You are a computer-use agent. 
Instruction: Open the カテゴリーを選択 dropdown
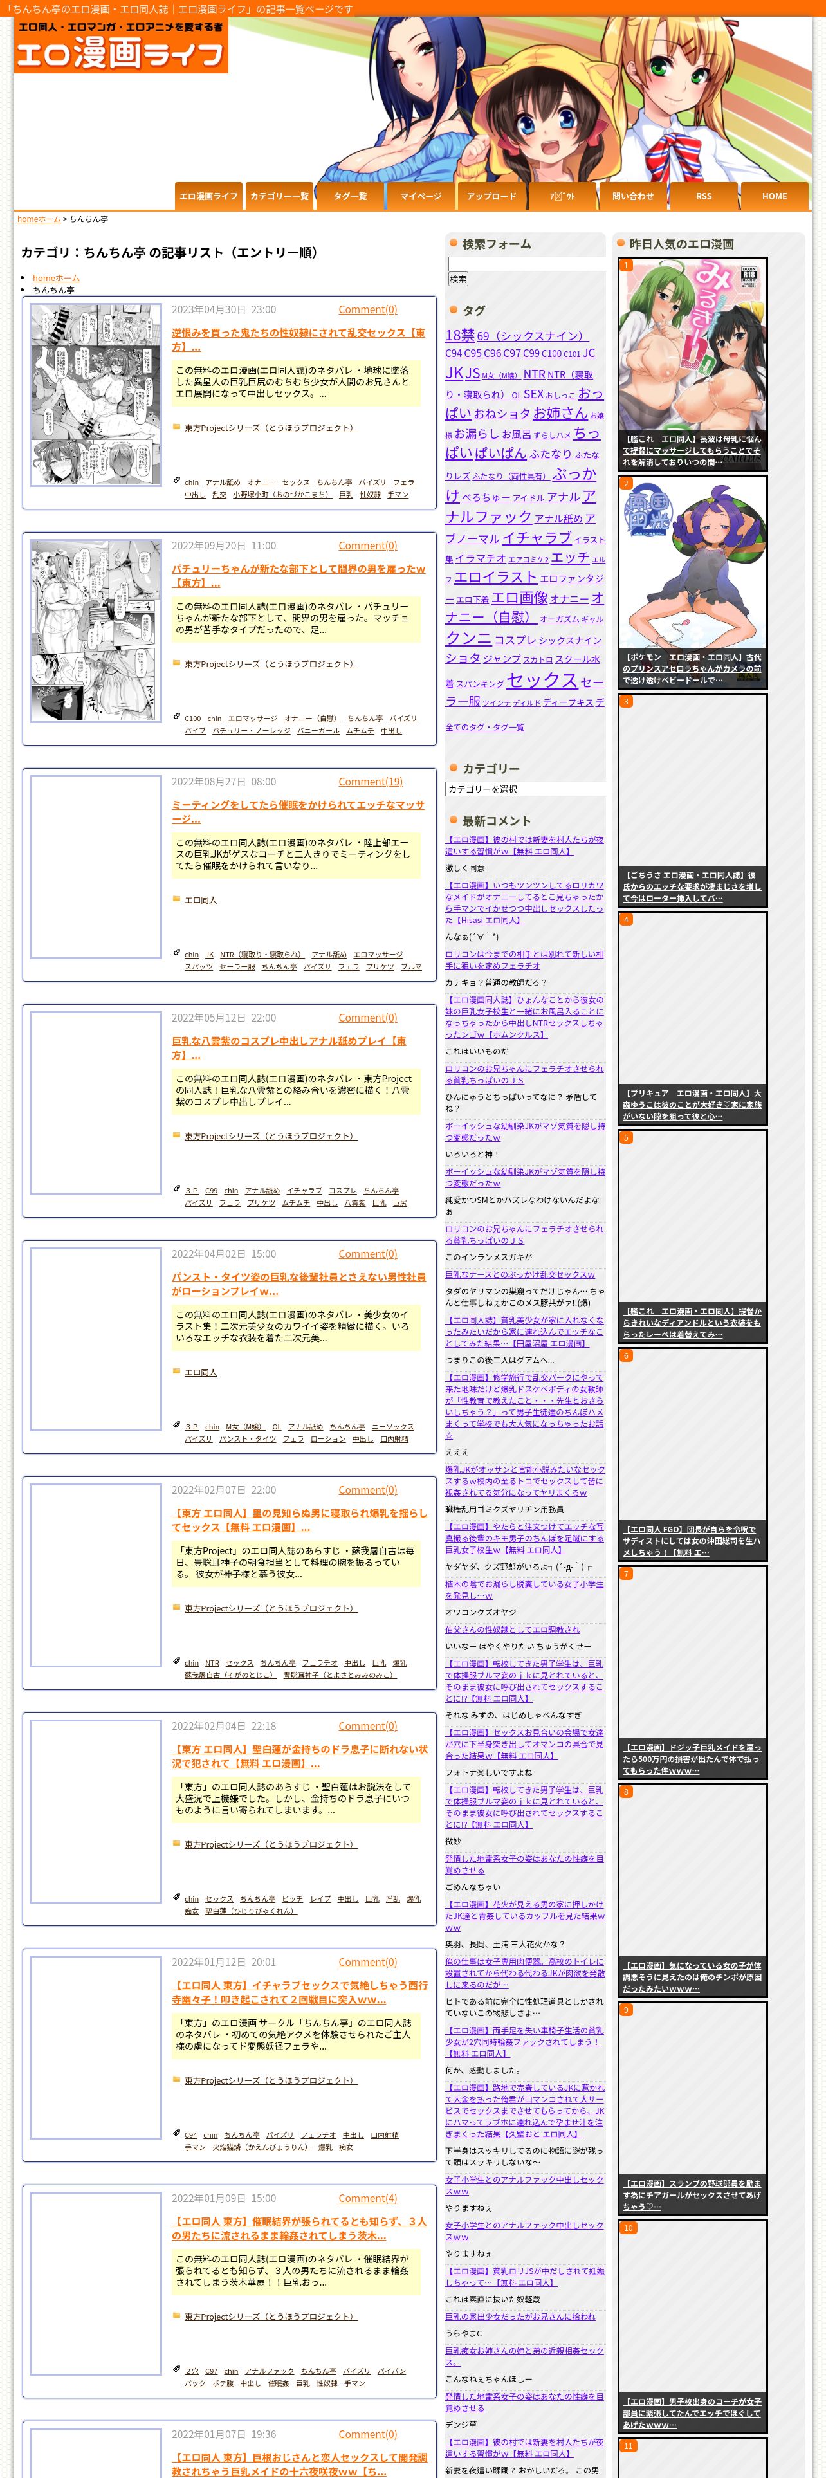[x=528, y=789]
